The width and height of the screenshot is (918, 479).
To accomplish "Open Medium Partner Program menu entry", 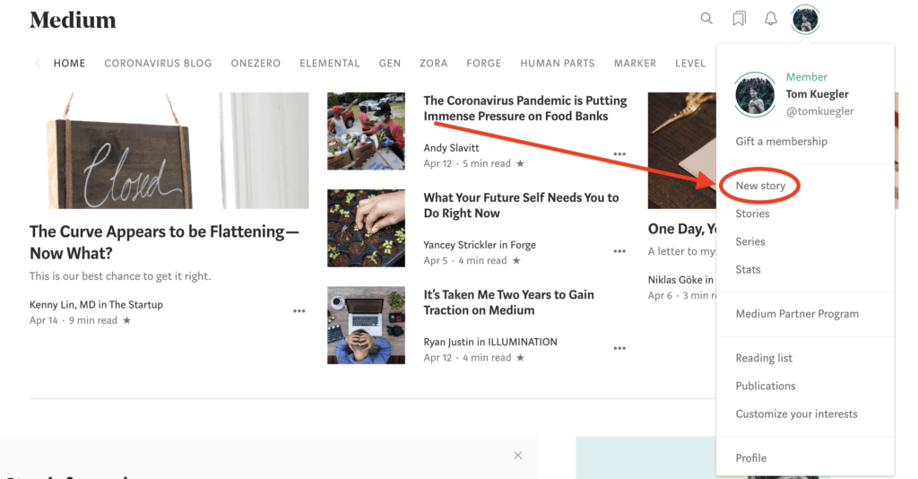I will (x=797, y=314).
